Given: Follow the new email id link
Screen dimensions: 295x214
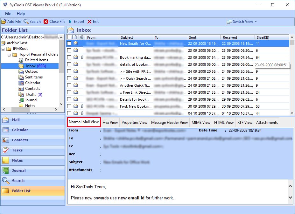Looking at the screenshot, I should click(131, 198).
